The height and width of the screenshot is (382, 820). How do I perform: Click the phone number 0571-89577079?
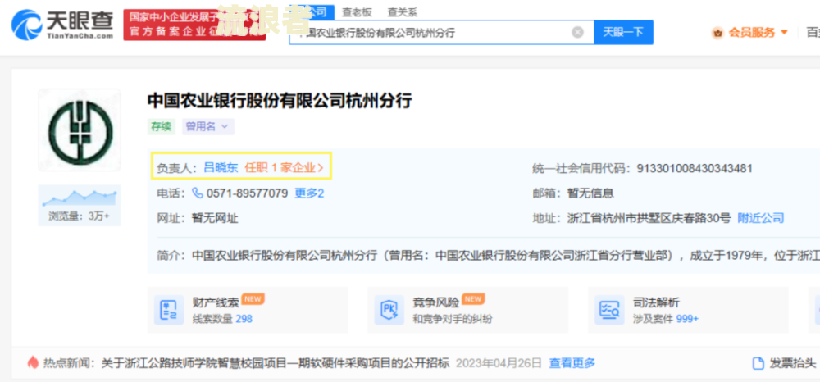click(248, 193)
